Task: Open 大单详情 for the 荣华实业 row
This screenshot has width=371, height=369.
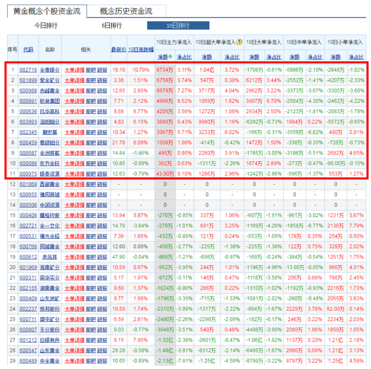Action: pyautogui.click(x=75, y=278)
